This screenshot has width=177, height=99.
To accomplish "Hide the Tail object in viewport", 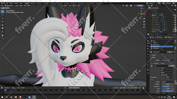I will point(173,32).
